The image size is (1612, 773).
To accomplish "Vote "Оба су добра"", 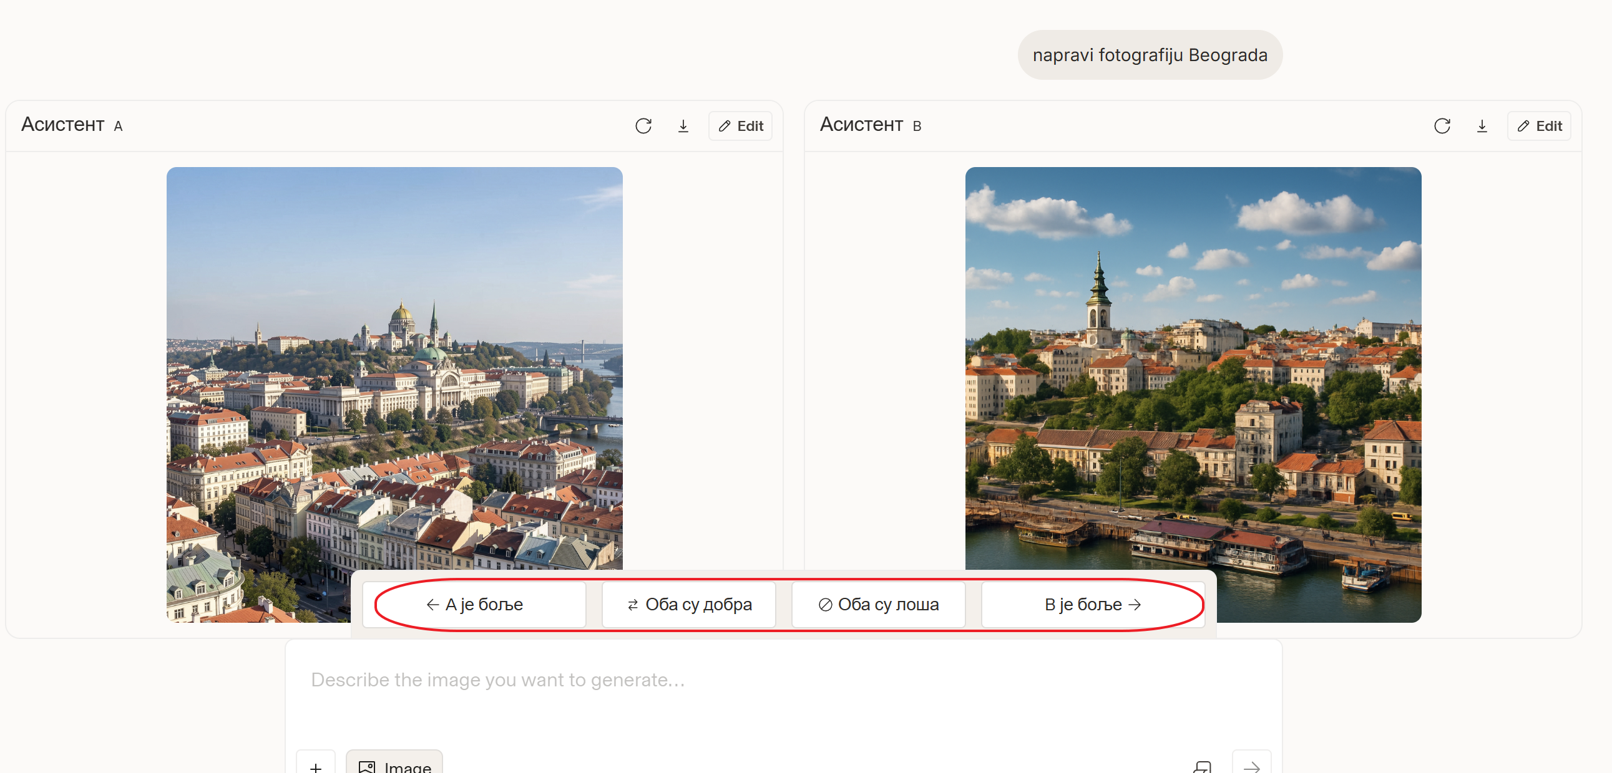I will point(688,604).
